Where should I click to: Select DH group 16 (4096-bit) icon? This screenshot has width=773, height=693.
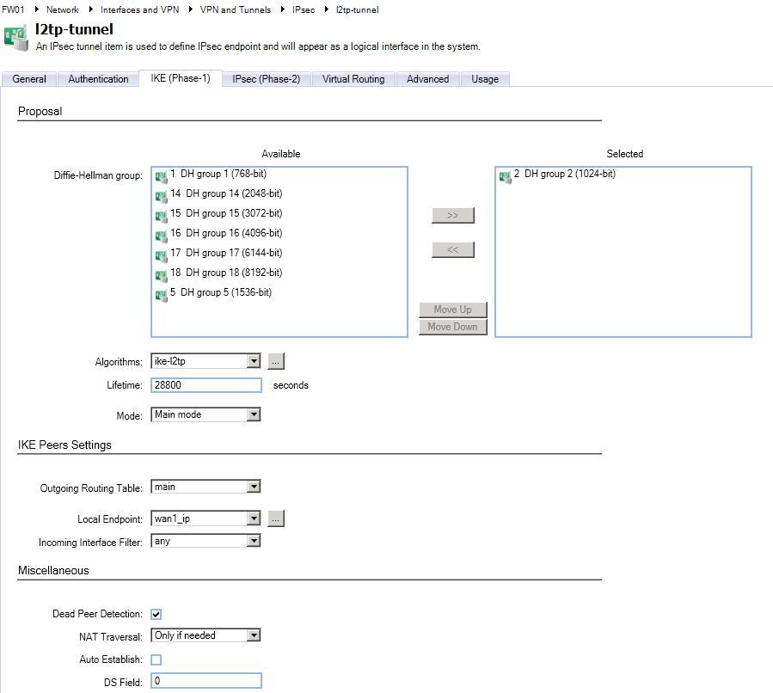pos(161,235)
